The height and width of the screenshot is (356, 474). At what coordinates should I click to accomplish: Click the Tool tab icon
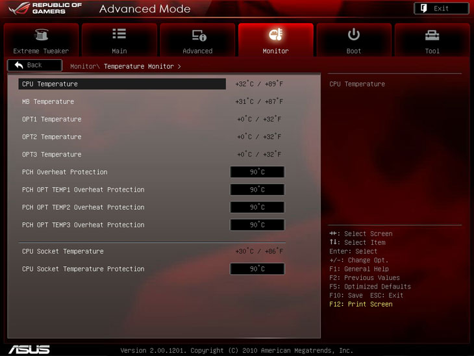pyautogui.click(x=432, y=35)
